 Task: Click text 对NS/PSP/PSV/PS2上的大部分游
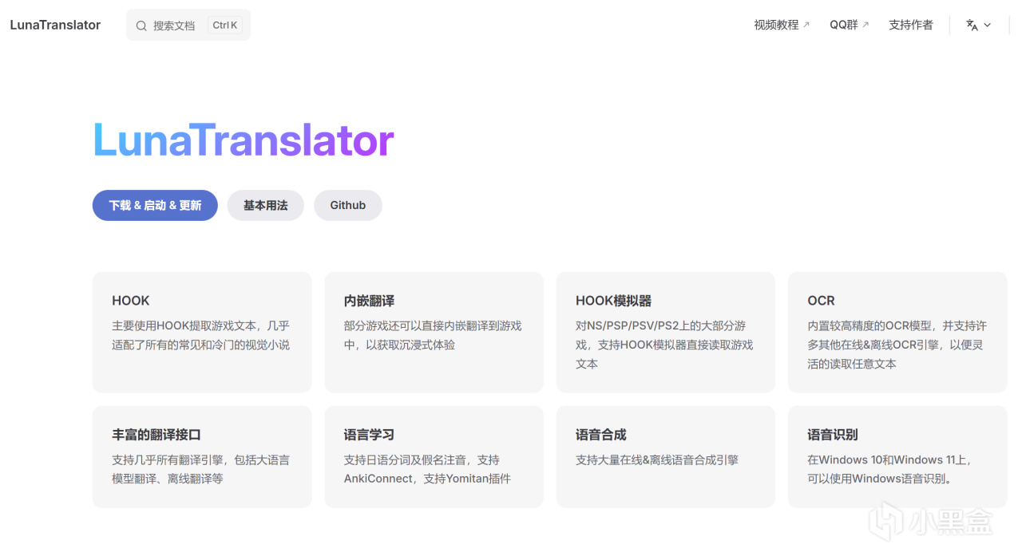pyautogui.click(x=661, y=325)
